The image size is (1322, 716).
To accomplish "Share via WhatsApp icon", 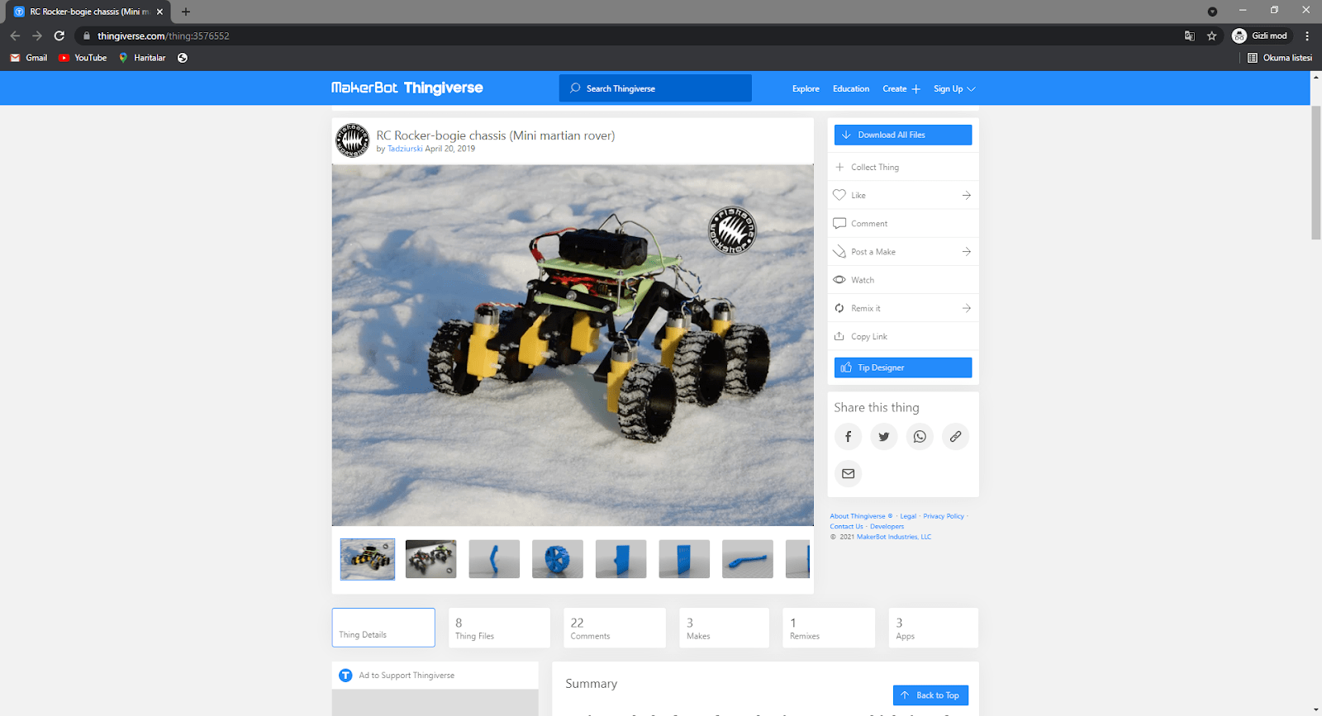I will (920, 437).
